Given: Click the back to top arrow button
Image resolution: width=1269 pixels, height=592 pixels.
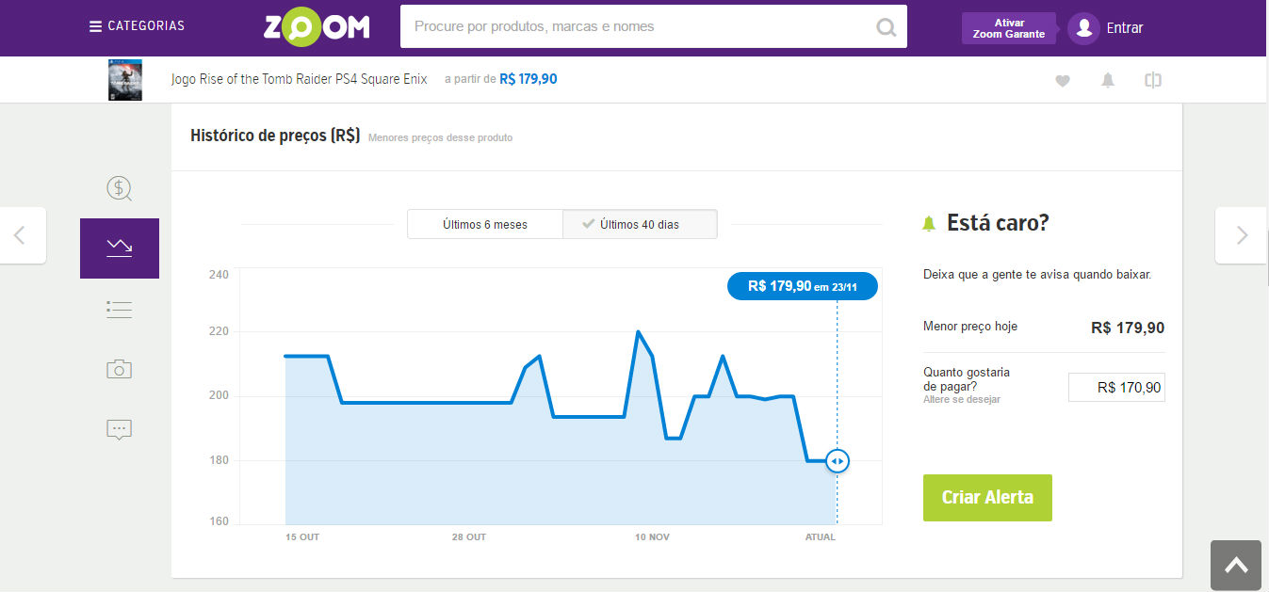Looking at the screenshot, I should tap(1236, 565).
